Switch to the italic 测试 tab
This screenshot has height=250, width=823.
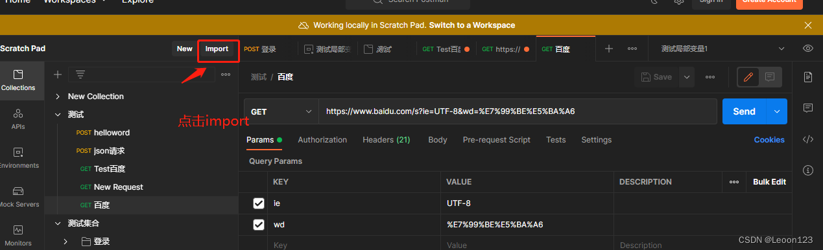click(386, 49)
